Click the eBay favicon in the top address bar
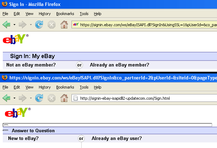The image size is (217, 148). click(76, 24)
